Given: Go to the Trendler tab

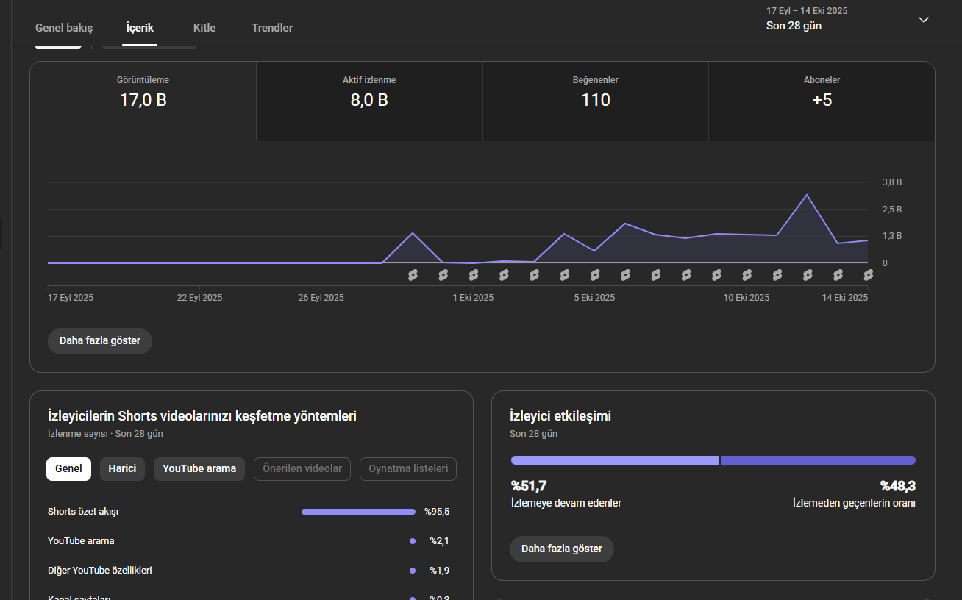Looking at the screenshot, I should point(272,28).
